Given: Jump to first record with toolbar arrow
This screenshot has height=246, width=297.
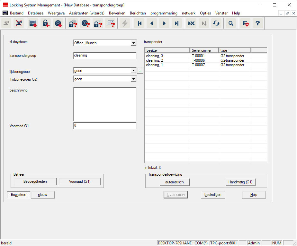Looking at the screenshot, I should click(139, 23).
